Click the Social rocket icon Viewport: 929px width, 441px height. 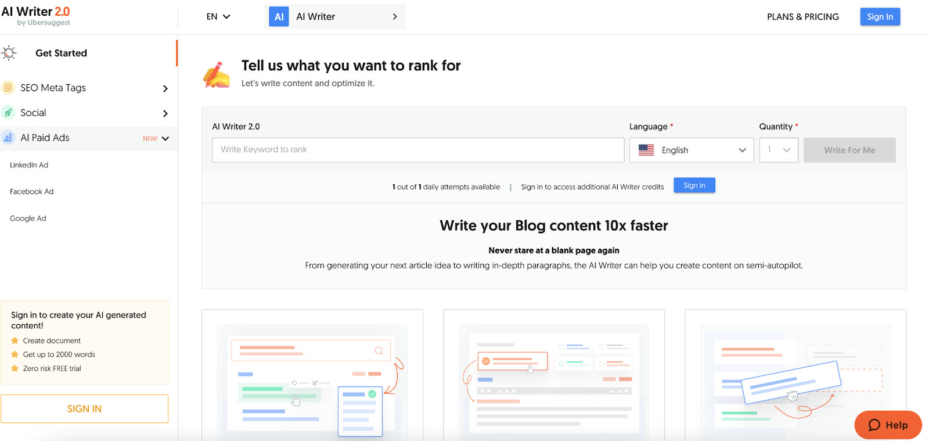pos(8,113)
